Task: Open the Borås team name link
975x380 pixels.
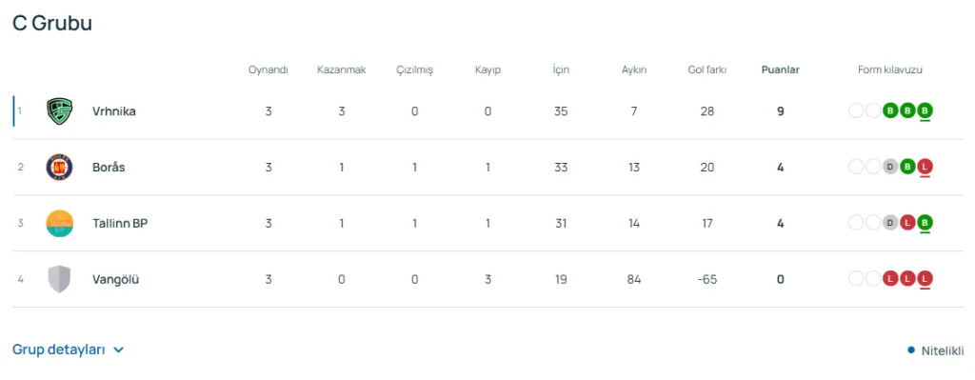Action: [x=109, y=168]
